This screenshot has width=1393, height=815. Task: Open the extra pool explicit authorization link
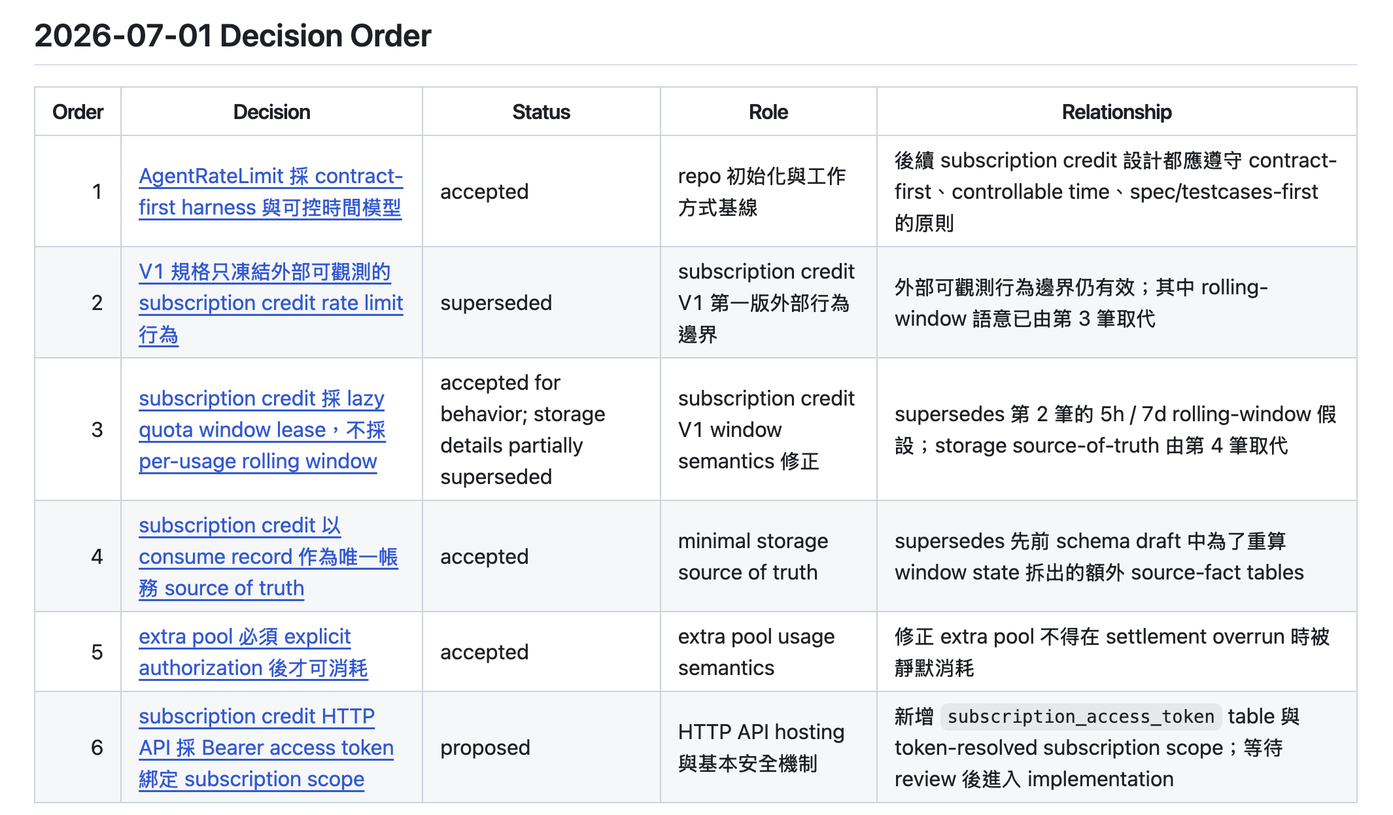coord(253,652)
